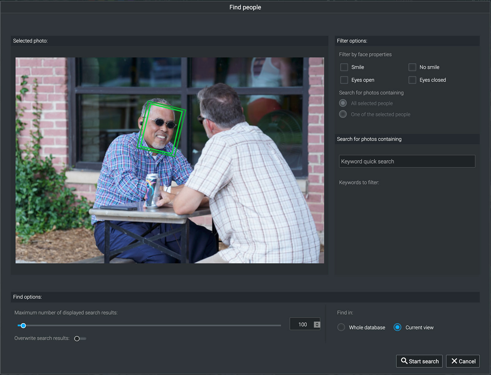Screen dimensions: 491x375
Task: Toggle Overwrite search results switch
Action: [x=80, y=339]
